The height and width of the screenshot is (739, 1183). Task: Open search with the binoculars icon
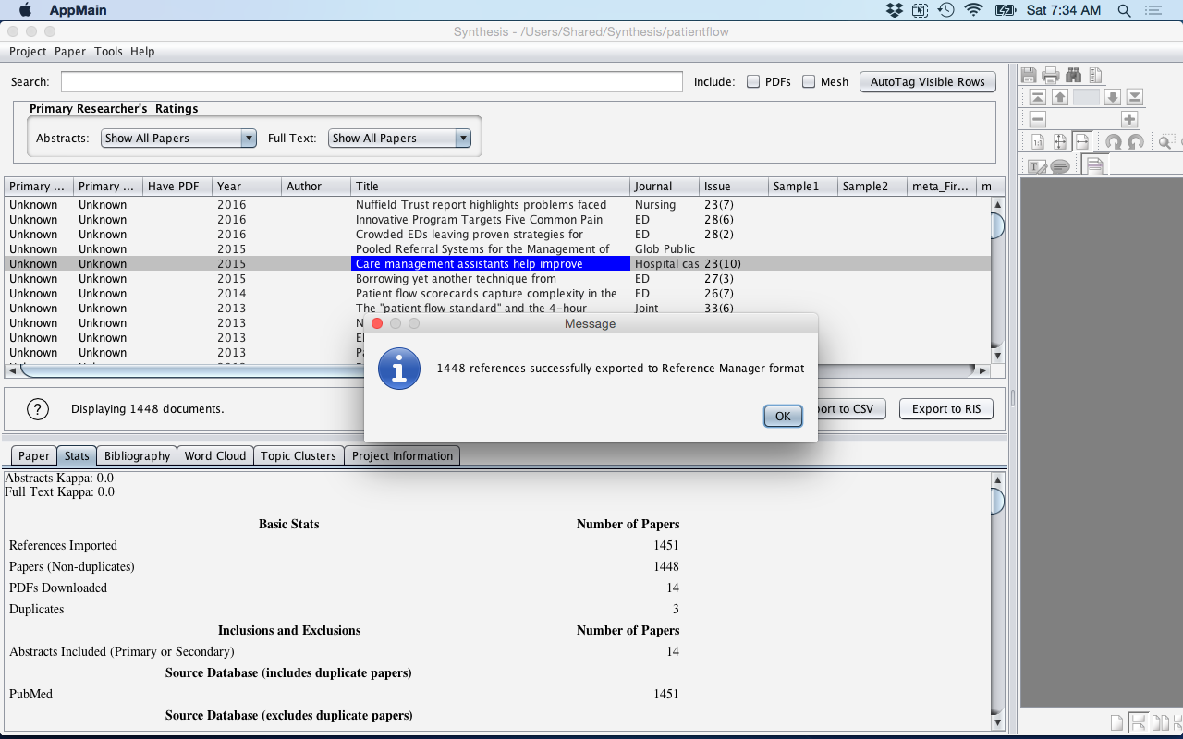(1073, 75)
